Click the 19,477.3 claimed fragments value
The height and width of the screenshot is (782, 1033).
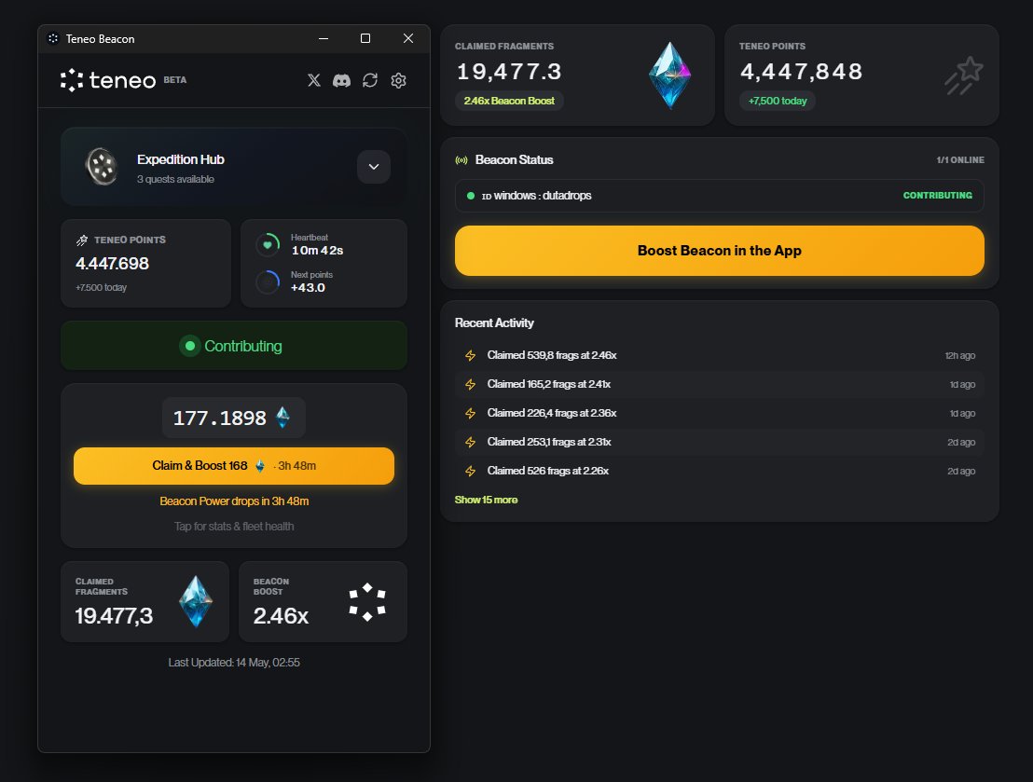click(509, 71)
